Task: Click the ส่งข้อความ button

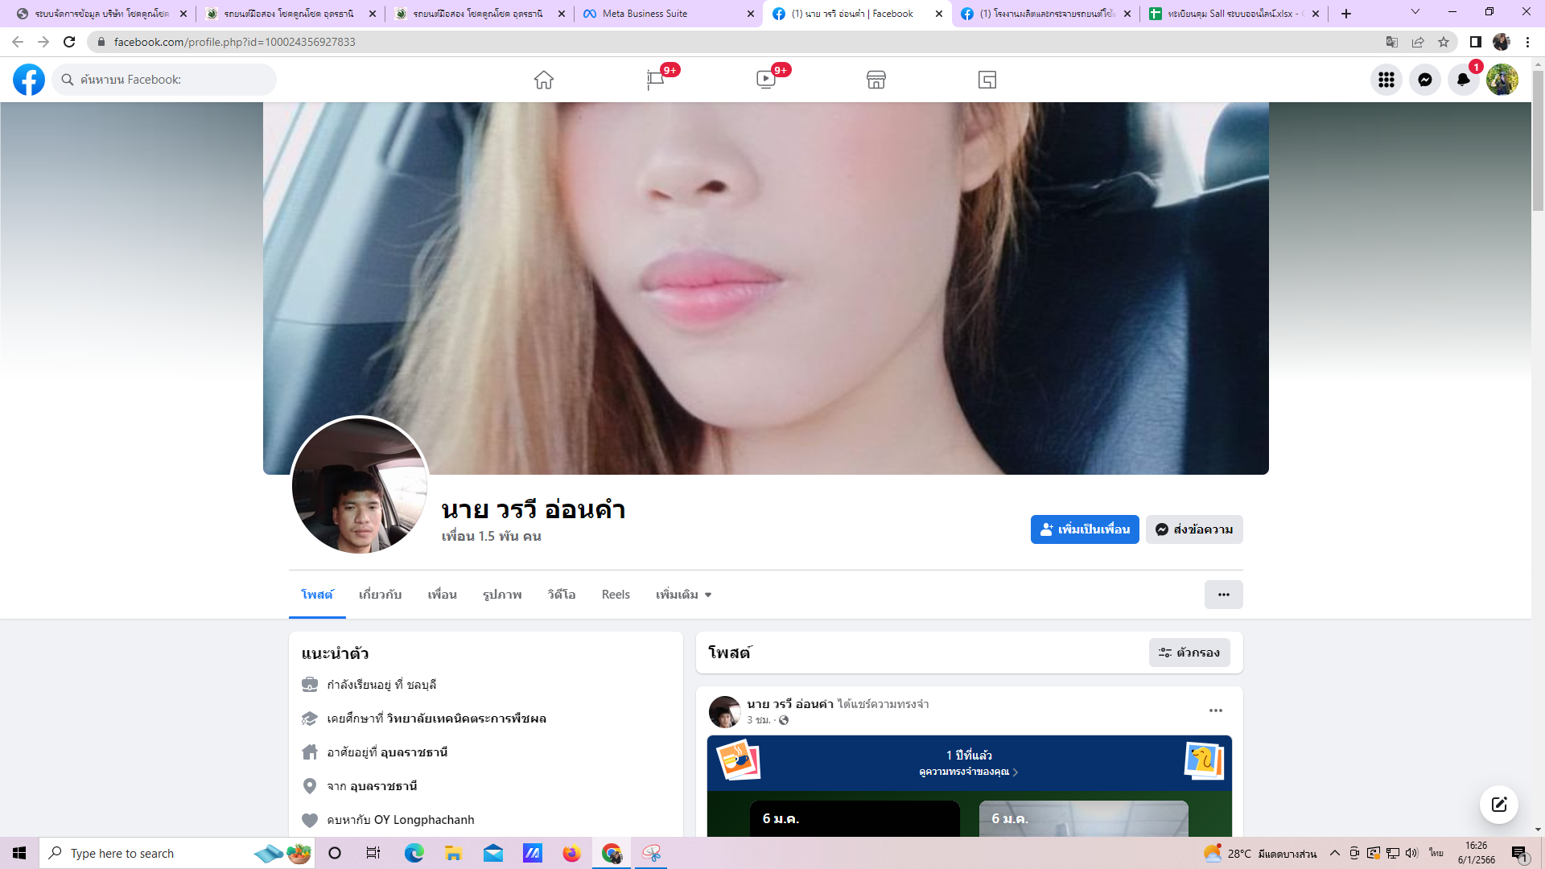Action: coord(1194,529)
